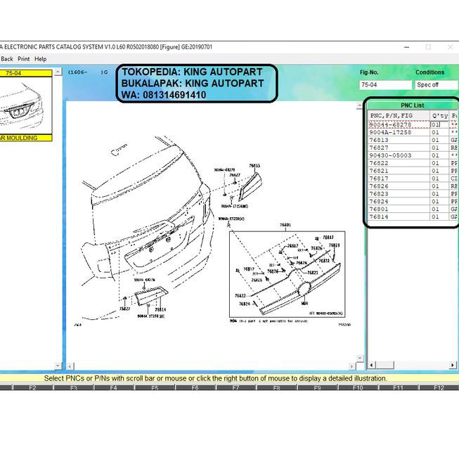Open the Back menu
The width and height of the screenshot is (459, 459).
coord(7,59)
